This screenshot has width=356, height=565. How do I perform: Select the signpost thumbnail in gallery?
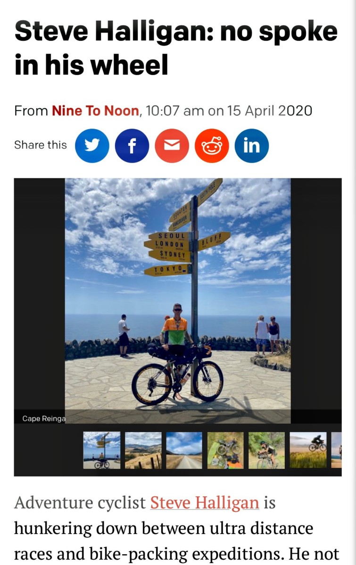[102, 450]
